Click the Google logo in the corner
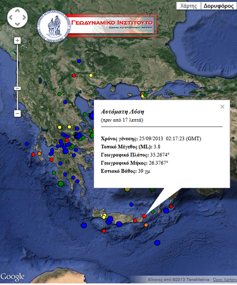This screenshot has width=237, height=285. [13, 277]
